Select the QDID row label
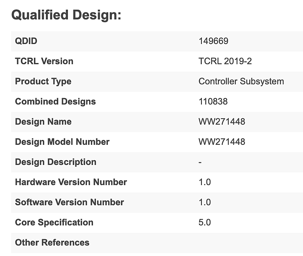Screen dimensions: 303x256 26,41
